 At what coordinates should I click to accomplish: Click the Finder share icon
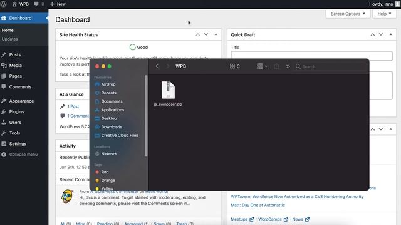276,66
